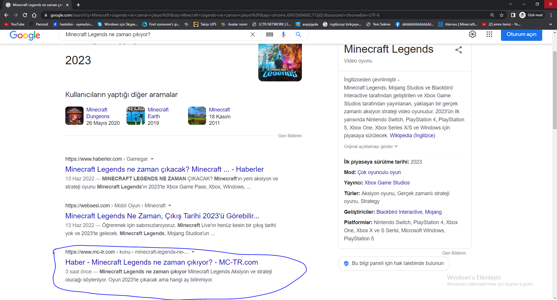Open the Haberler Minecraft Legends result

pos(164,169)
